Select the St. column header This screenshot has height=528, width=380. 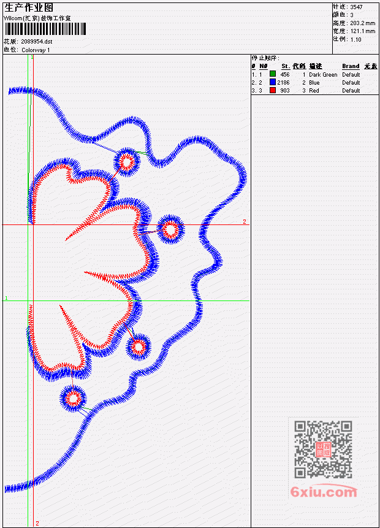pyautogui.click(x=286, y=66)
